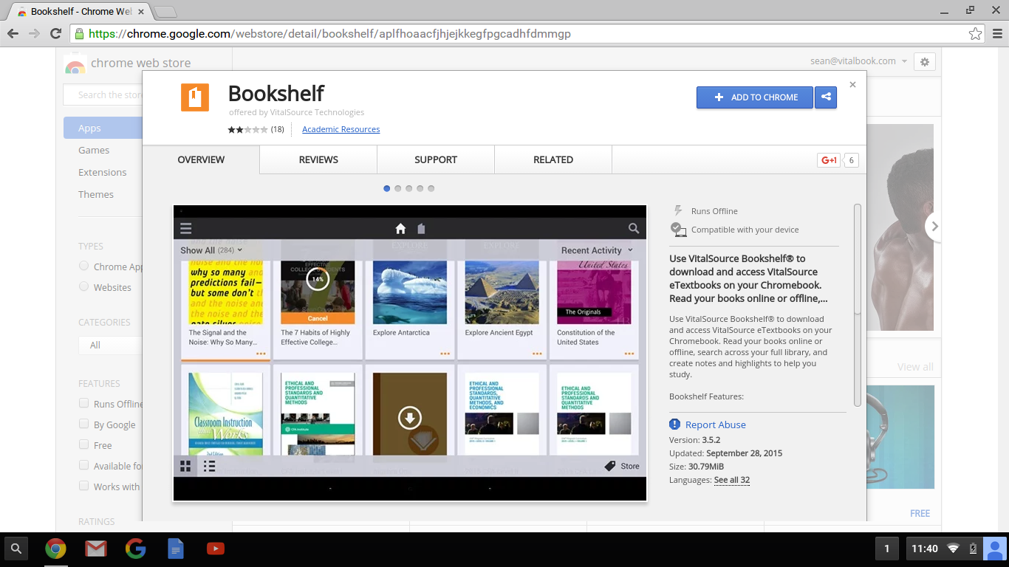
Task: Switch to the Reviews tab
Action: click(318, 159)
